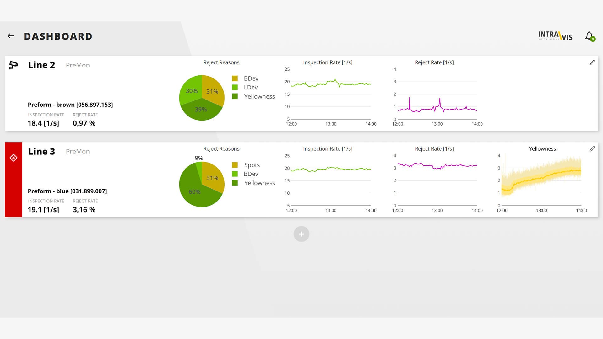The width and height of the screenshot is (603, 339).
Task: Click the add new line button
Action: [x=301, y=234]
